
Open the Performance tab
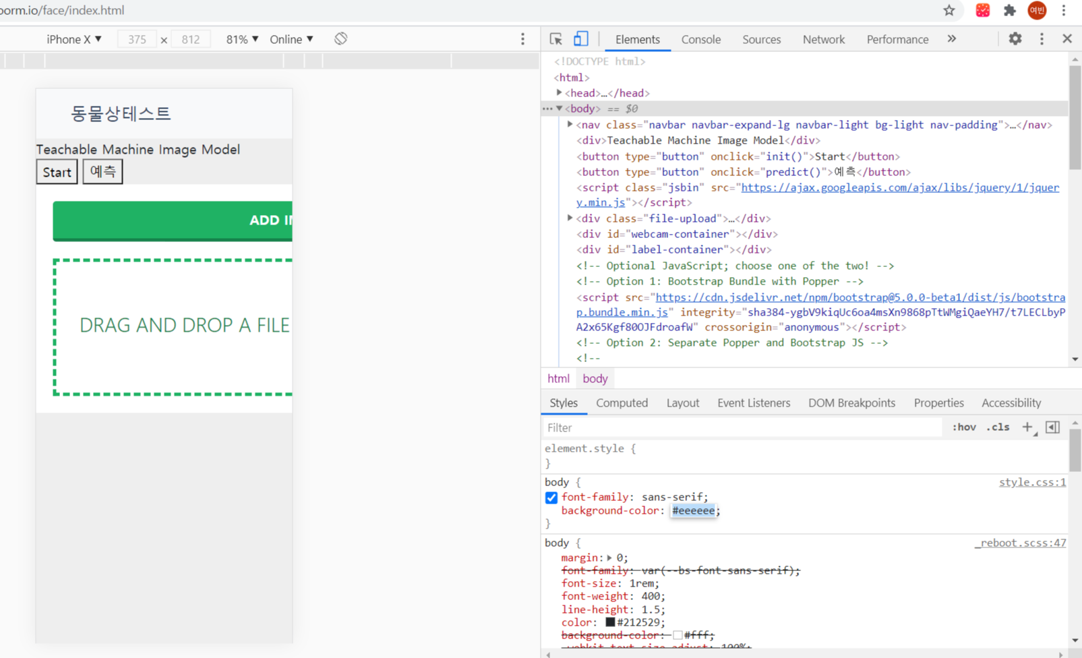pos(897,39)
